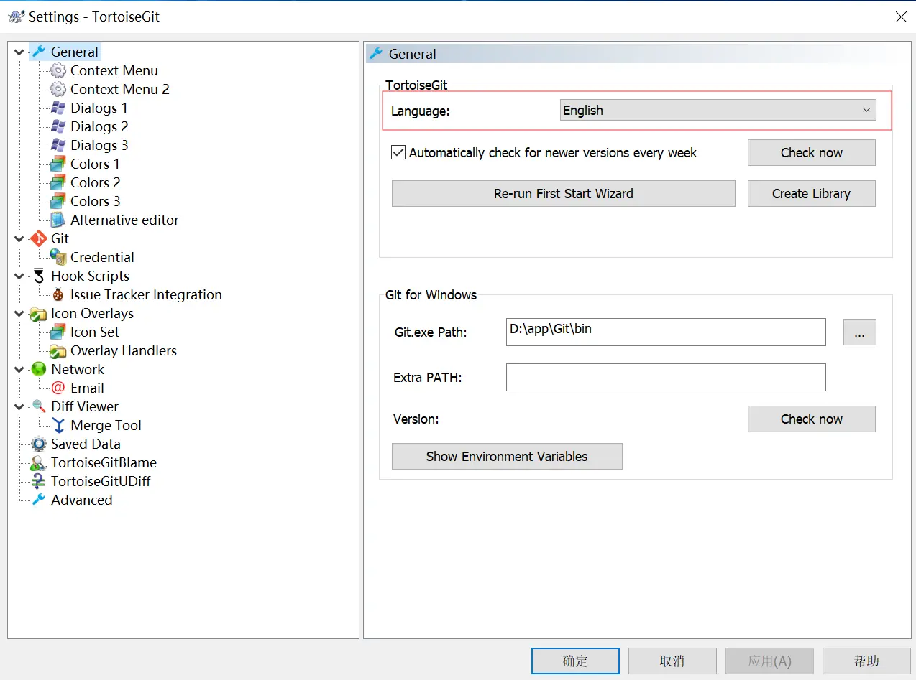Select Context Menu in the settings tree
916x680 pixels.
tap(114, 70)
